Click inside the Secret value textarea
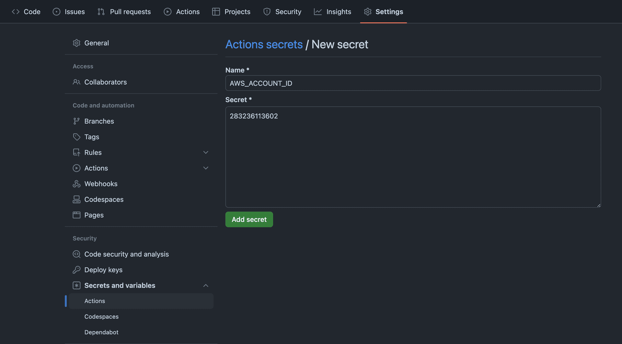622x344 pixels. tap(413, 157)
